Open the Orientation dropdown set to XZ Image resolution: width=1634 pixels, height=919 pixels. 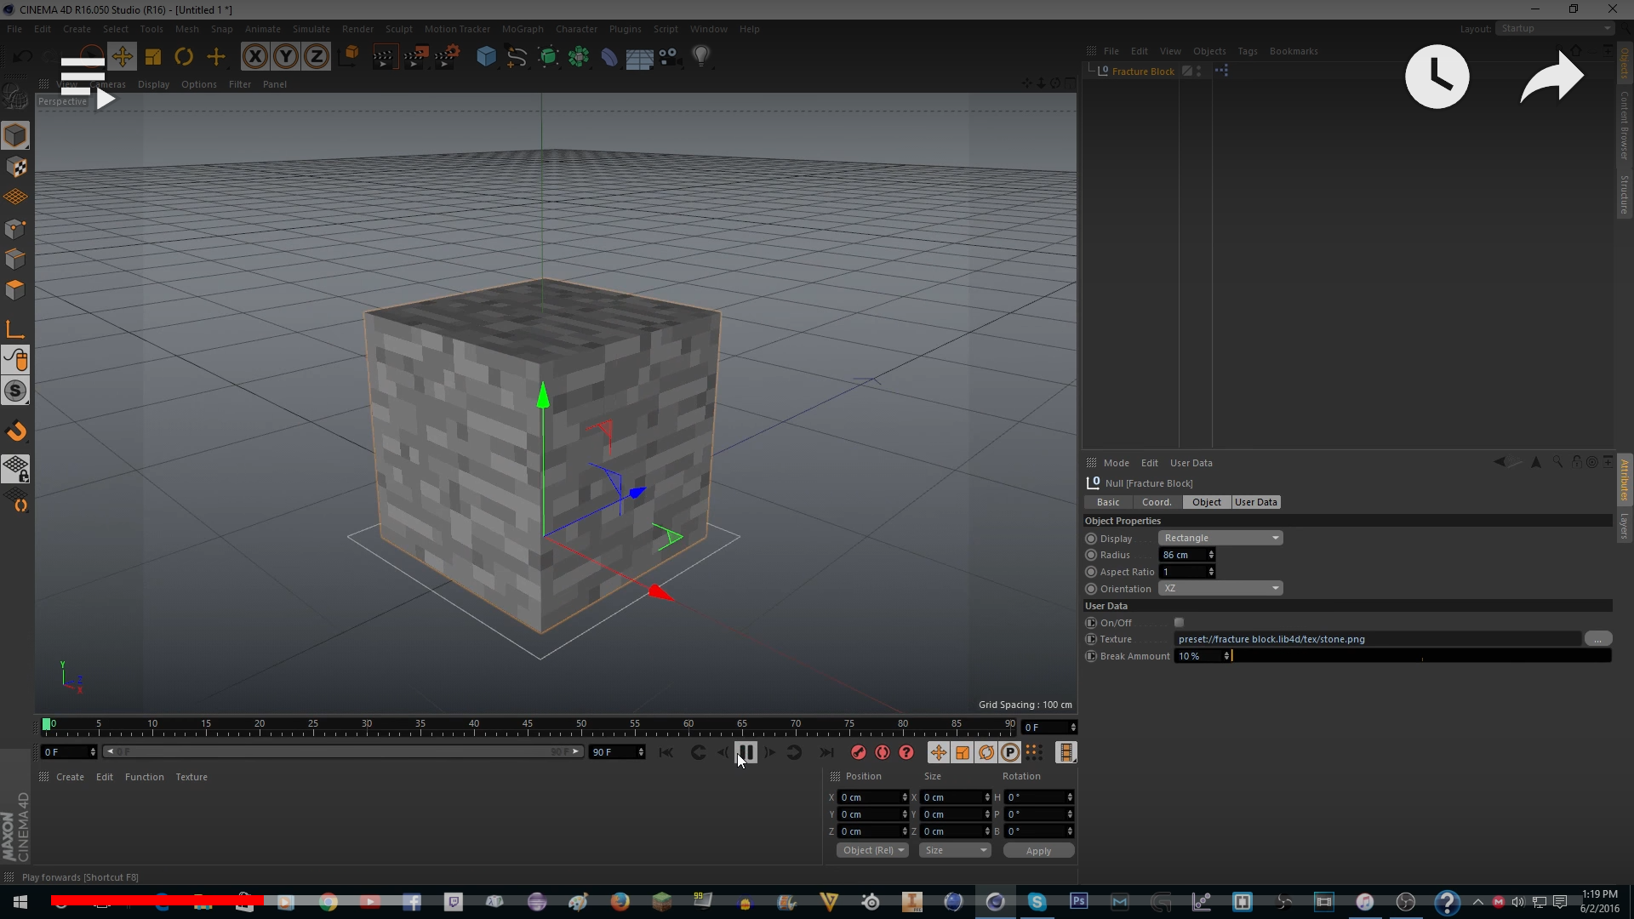[x=1220, y=589]
